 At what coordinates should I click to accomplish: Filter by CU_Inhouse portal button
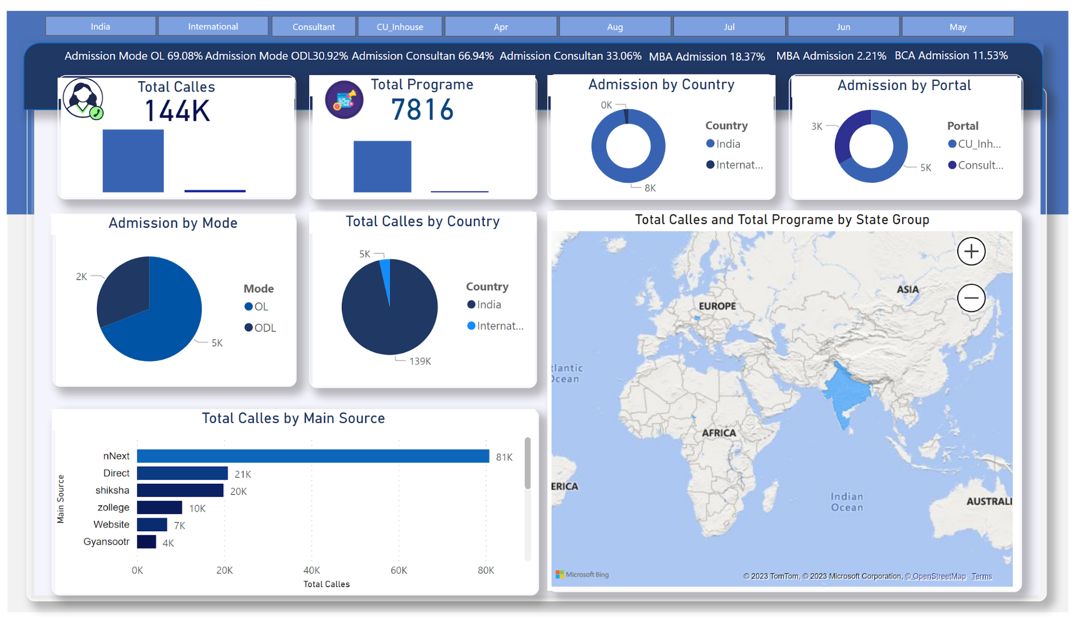400,26
